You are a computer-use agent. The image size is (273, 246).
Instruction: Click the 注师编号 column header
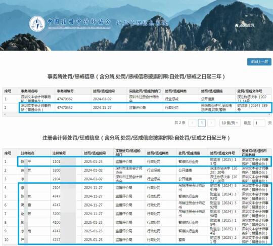tap(59, 153)
